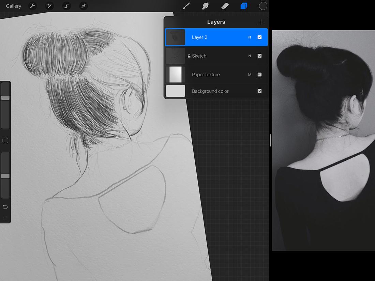Return to the Gallery
The image size is (375, 281).
[x=13, y=6]
